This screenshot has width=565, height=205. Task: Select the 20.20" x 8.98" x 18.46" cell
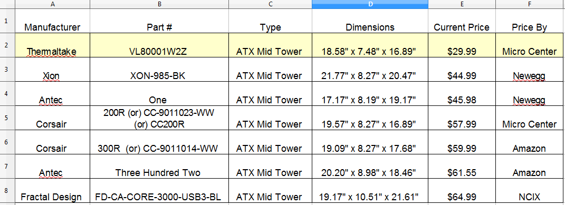pyautogui.click(x=370, y=167)
